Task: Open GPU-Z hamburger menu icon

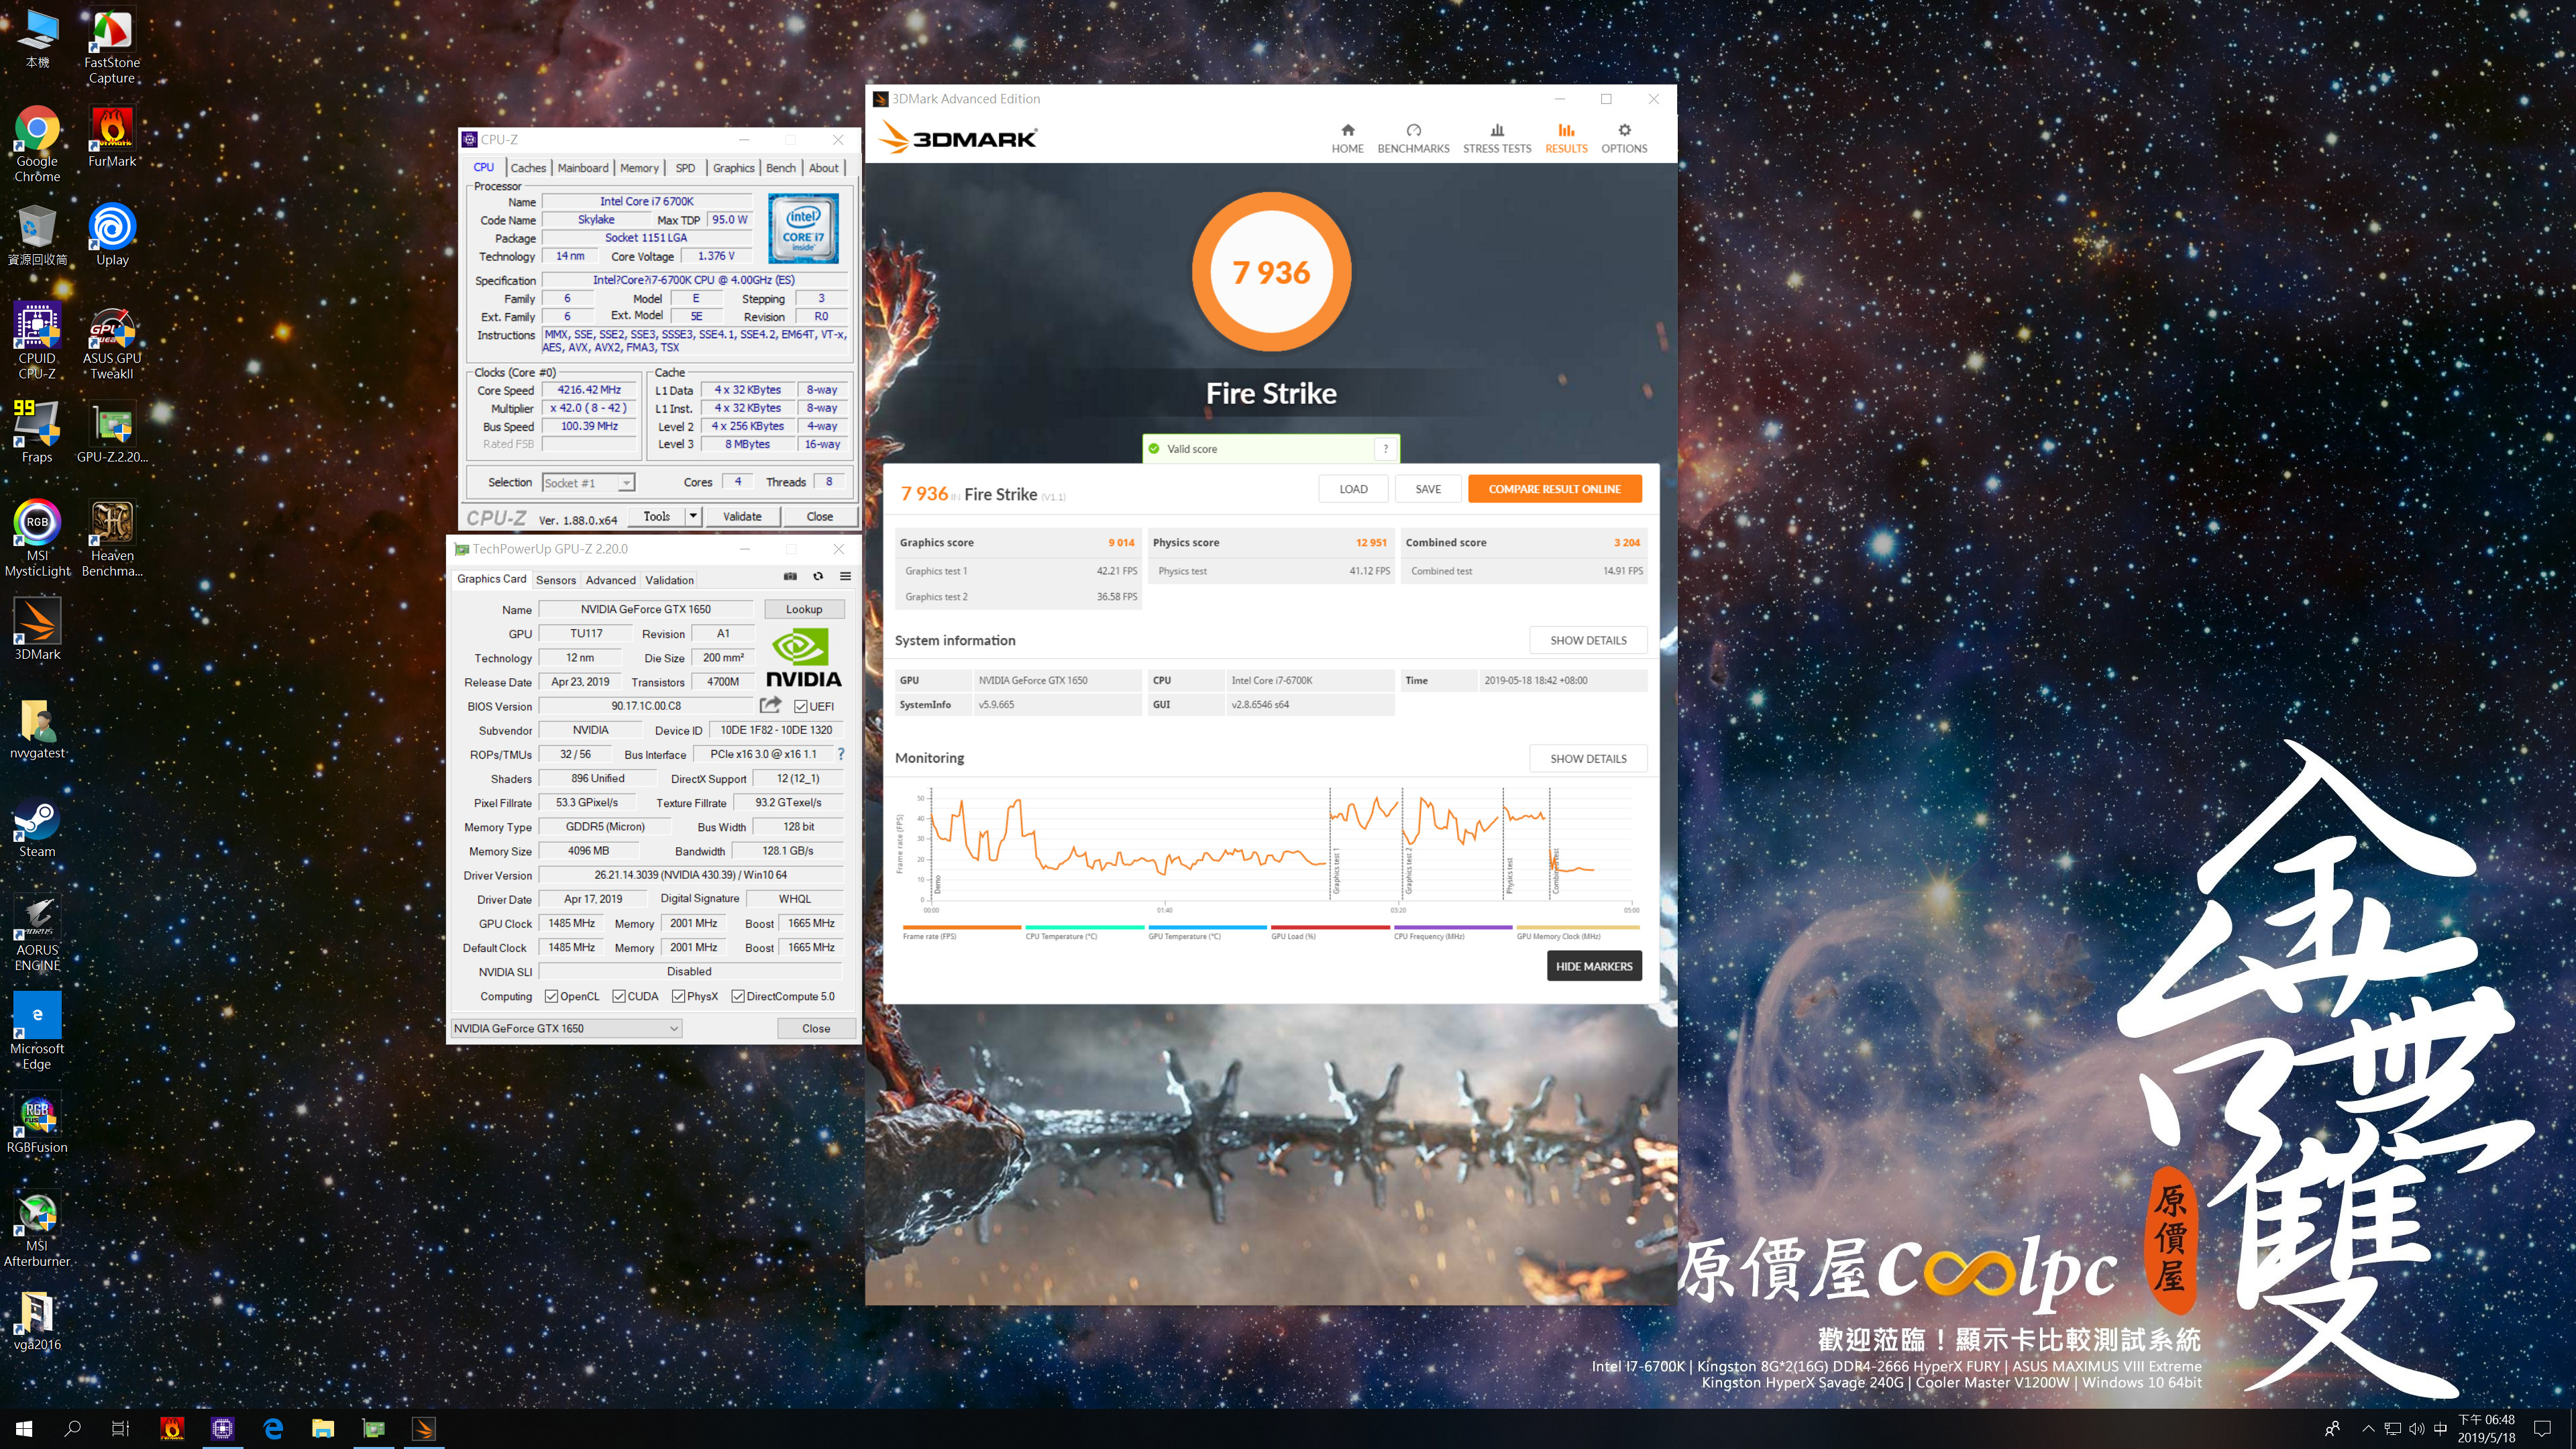Action: (x=845, y=576)
